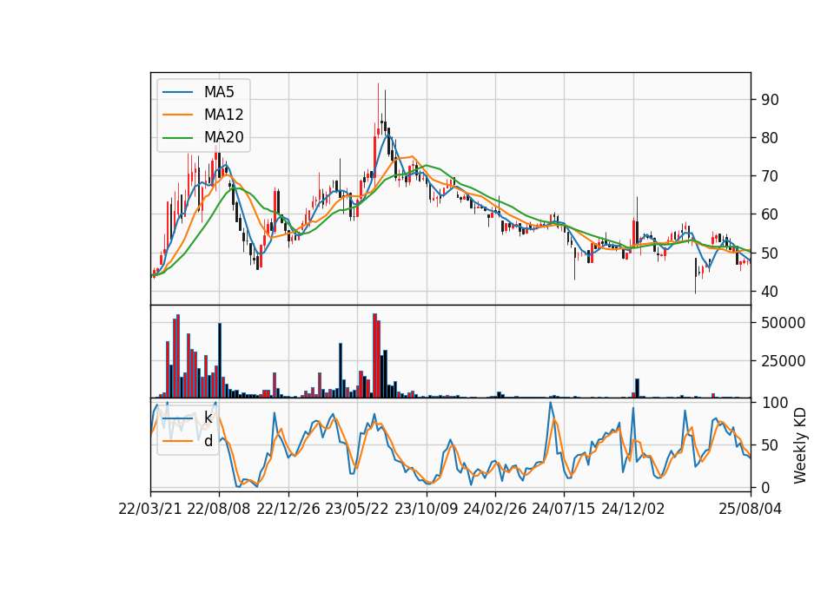Image resolution: width=834 pixels, height=599 pixels.
Task: Click the 22/03/21 date axis label
Action: click(150, 509)
